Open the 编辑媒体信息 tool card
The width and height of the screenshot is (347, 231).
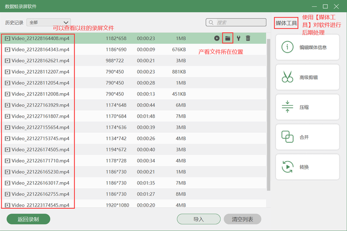tap(307, 47)
